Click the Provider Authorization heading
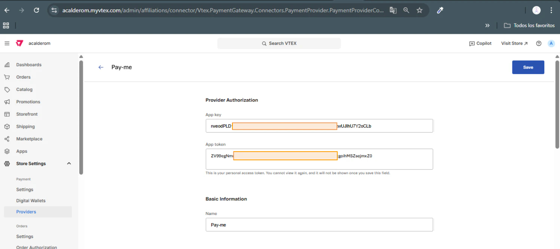560x249 pixels. 232,100
